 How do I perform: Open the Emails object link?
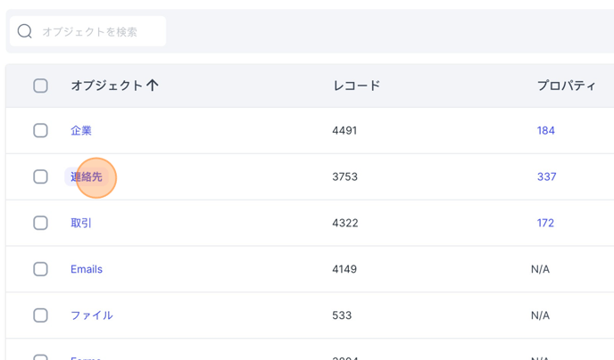pyautogui.click(x=87, y=269)
